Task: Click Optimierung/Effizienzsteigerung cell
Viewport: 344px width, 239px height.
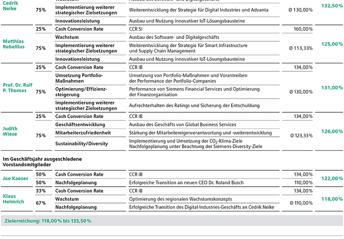Action: click(81, 92)
